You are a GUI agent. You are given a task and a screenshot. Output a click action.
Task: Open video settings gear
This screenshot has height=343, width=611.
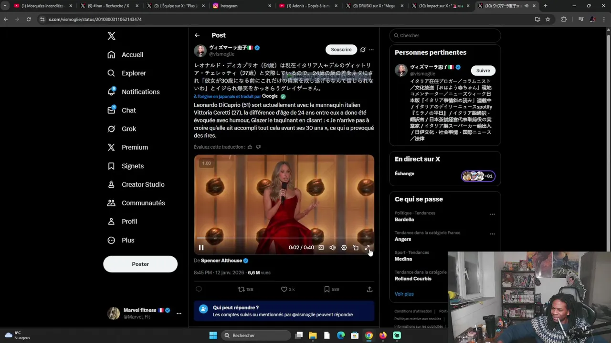[344, 248]
